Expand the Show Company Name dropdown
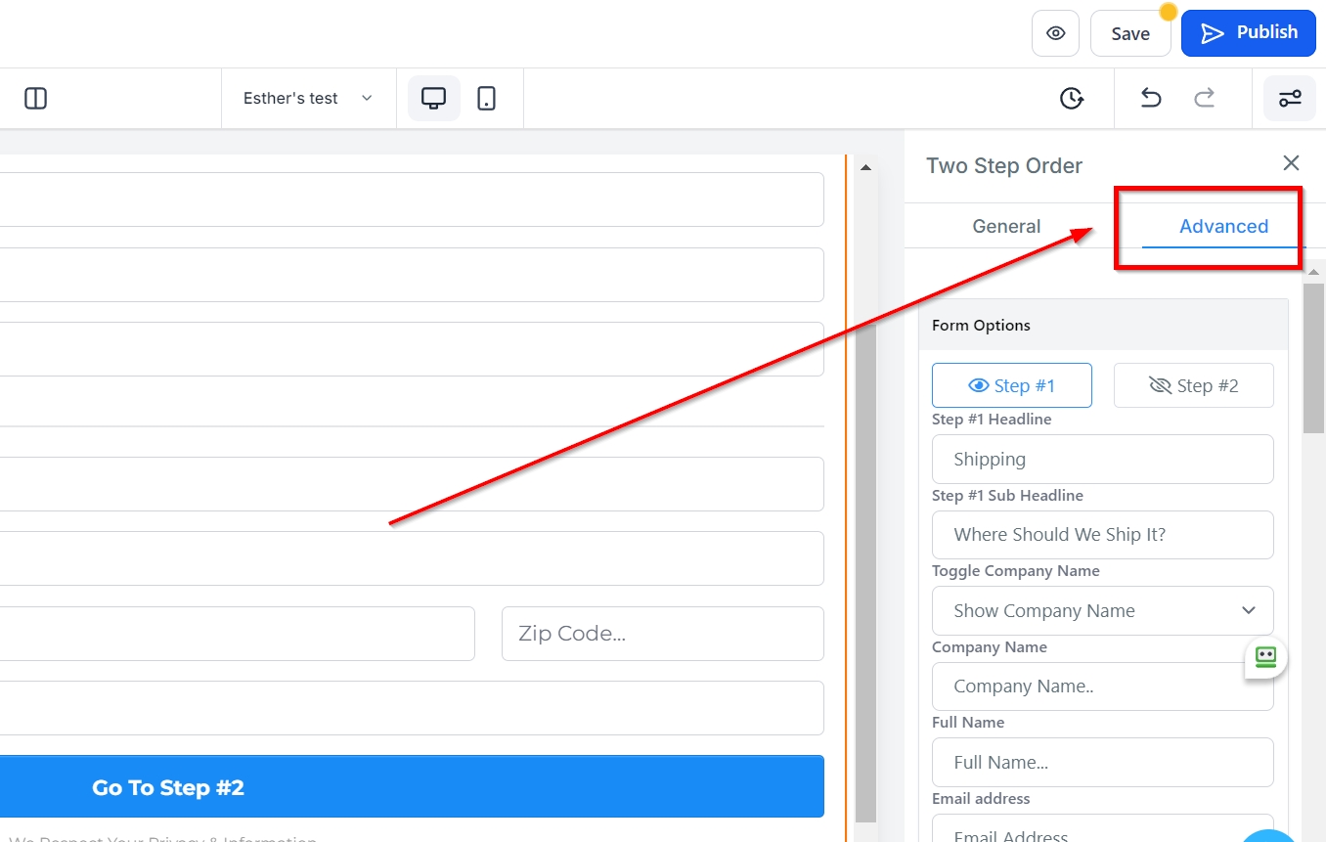 (1102, 610)
